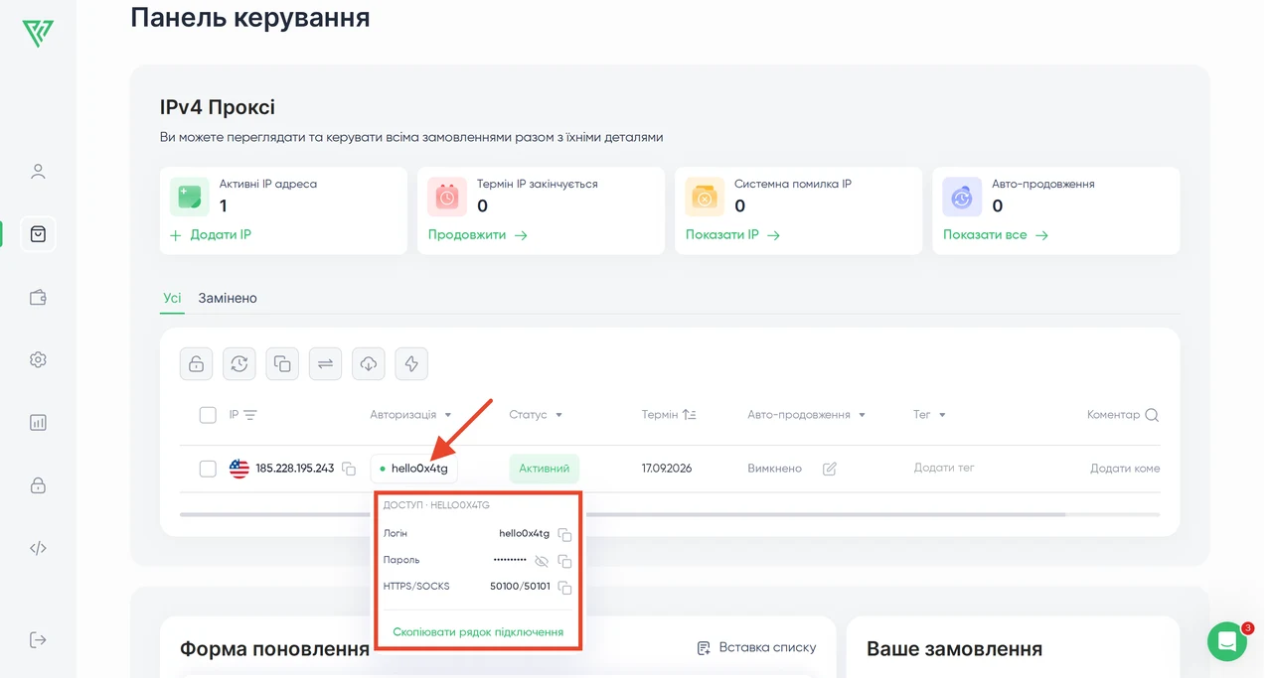This screenshot has height=678, width=1272.
Task: Click the Додати IP link
Action: pos(210,235)
